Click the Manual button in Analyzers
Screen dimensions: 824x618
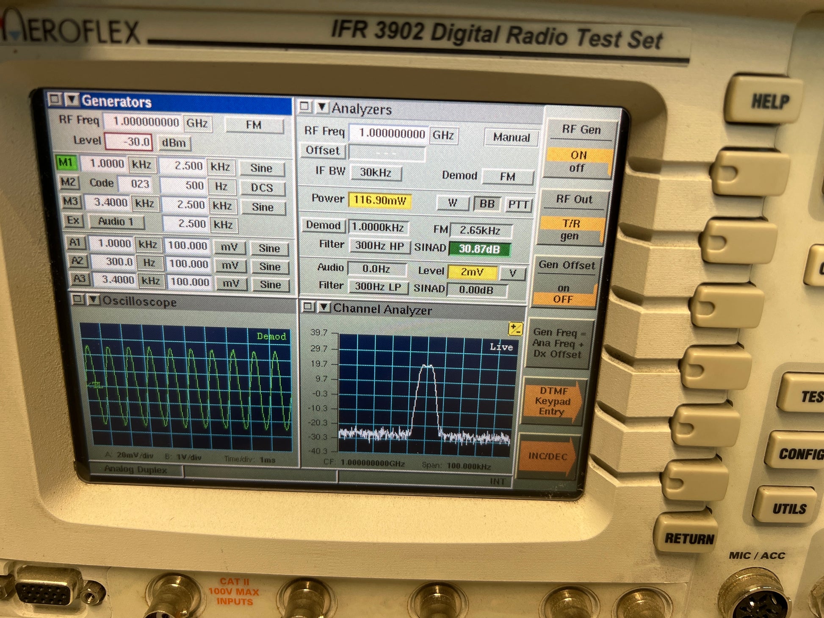tap(511, 138)
